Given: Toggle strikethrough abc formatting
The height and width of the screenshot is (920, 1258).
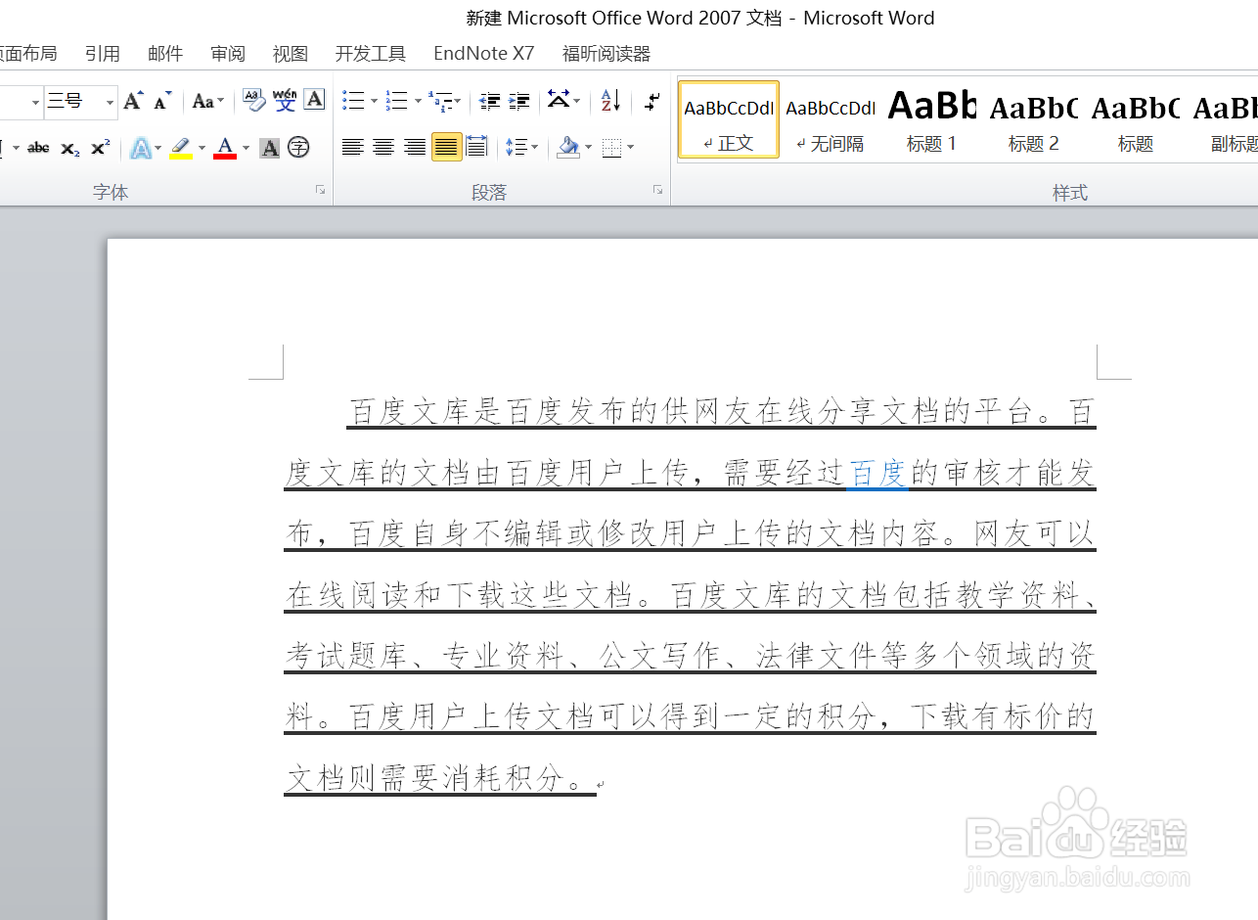Looking at the screenshot, I should 38,148.
